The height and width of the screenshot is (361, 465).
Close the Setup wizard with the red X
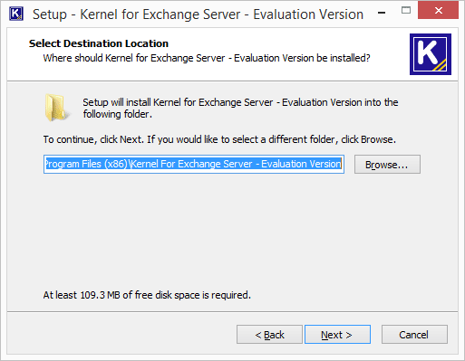pos(438,11)
